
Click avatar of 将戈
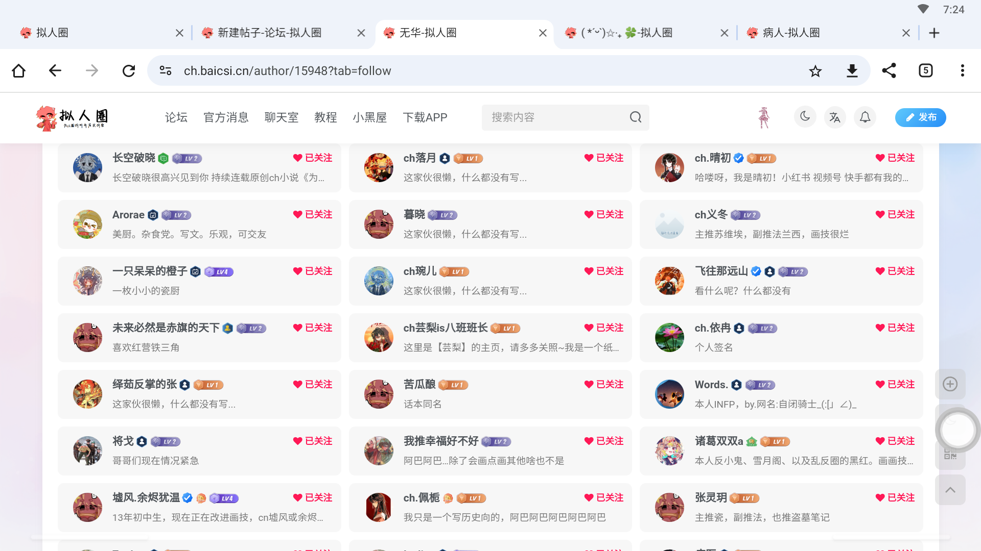pos(87,450)
